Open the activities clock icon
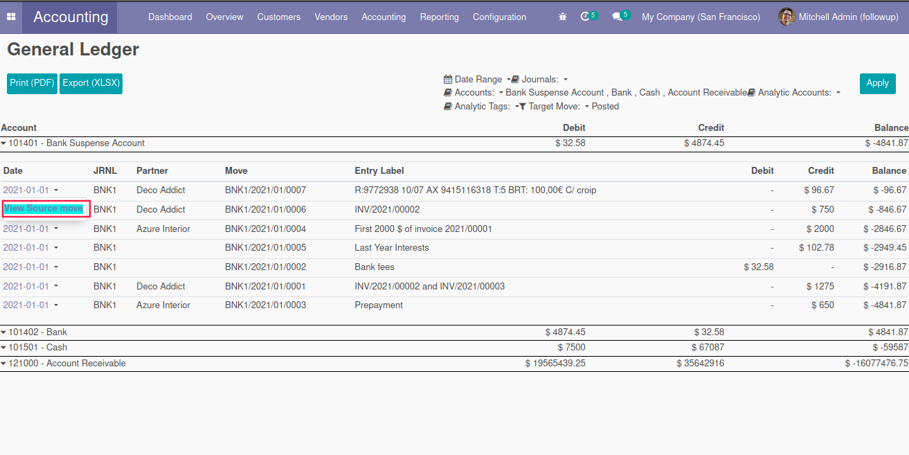 tap(585, 17)
